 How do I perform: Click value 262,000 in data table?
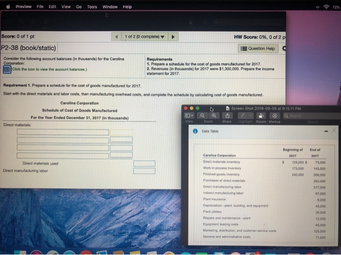320,181
